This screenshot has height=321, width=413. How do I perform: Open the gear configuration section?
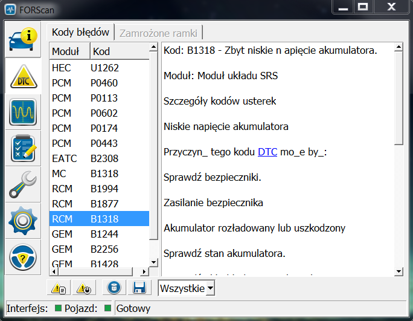tap(23, 221)
